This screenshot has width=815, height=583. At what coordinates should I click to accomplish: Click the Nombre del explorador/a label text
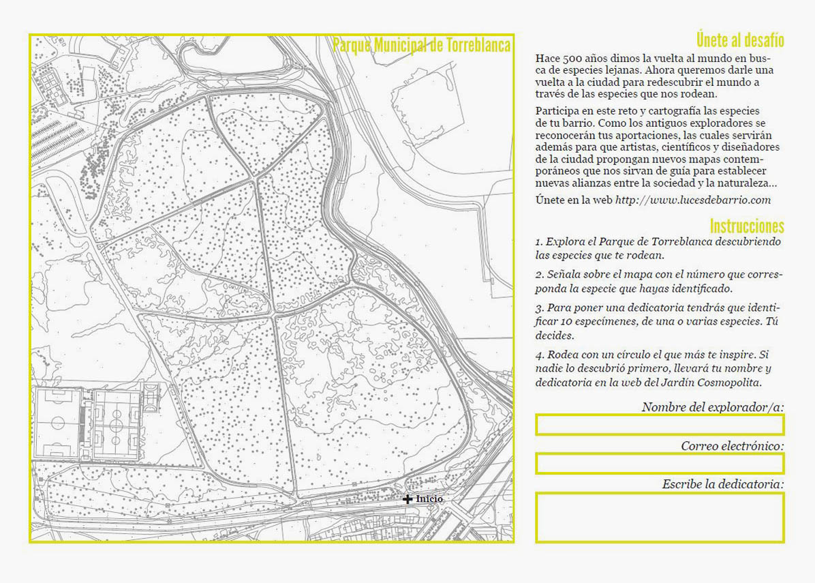(x=712, y=407)
